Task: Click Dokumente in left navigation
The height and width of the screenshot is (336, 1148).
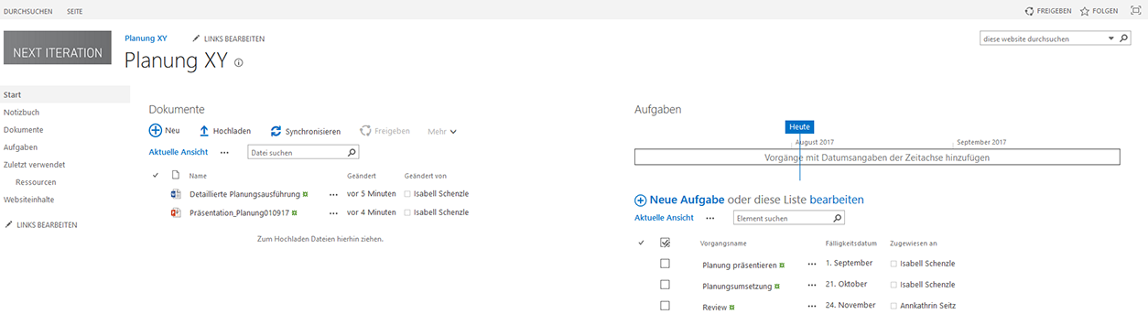Action: click(x=23, y=129)
